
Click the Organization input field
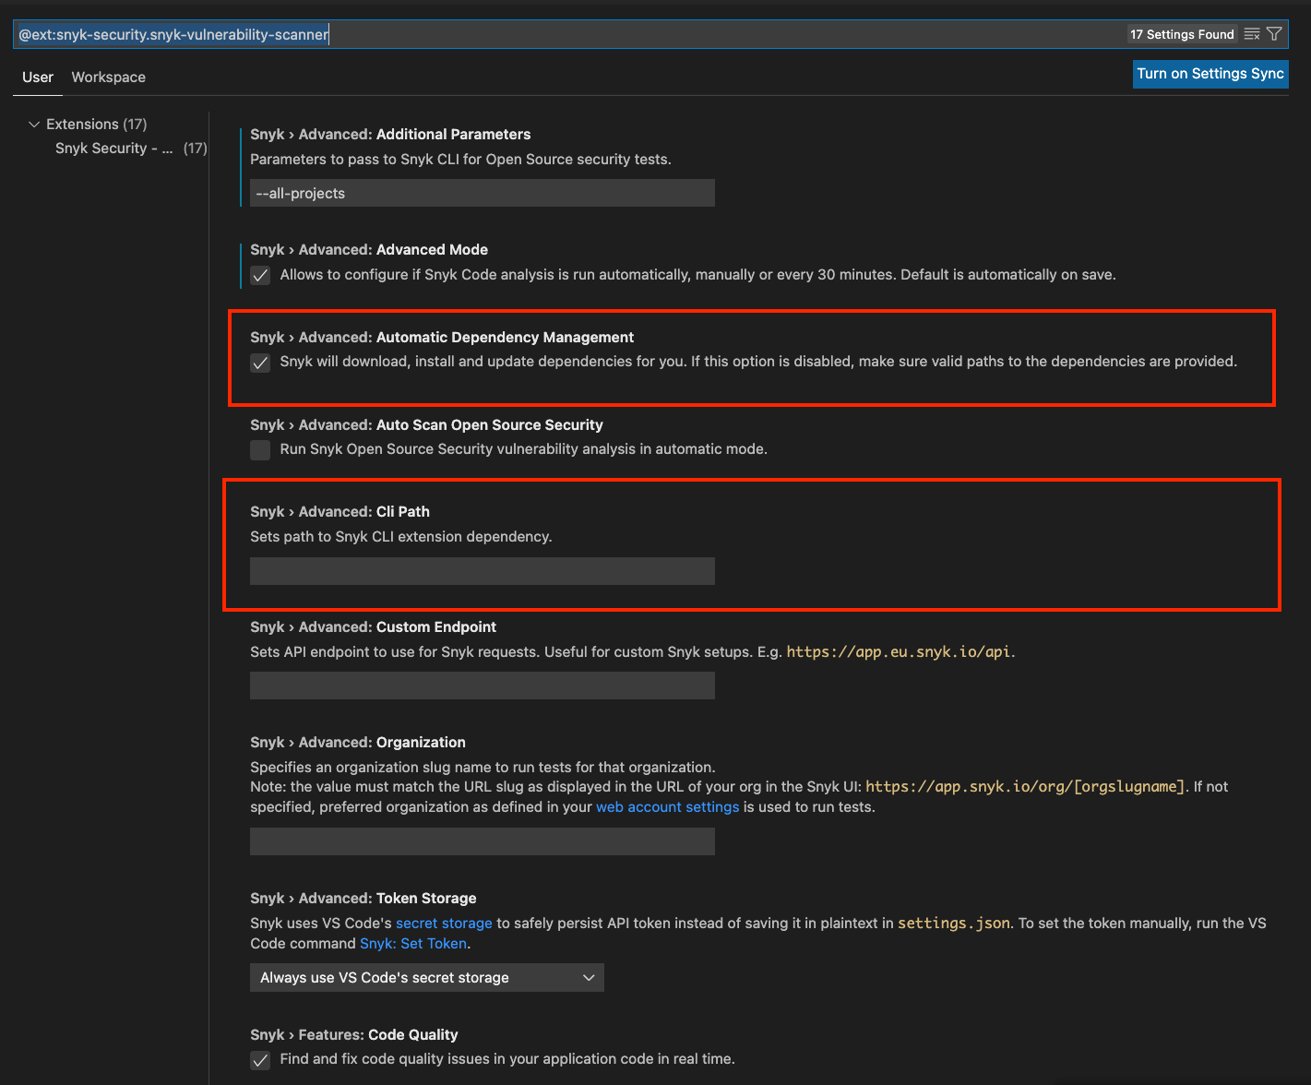click(x=483, y=841)
